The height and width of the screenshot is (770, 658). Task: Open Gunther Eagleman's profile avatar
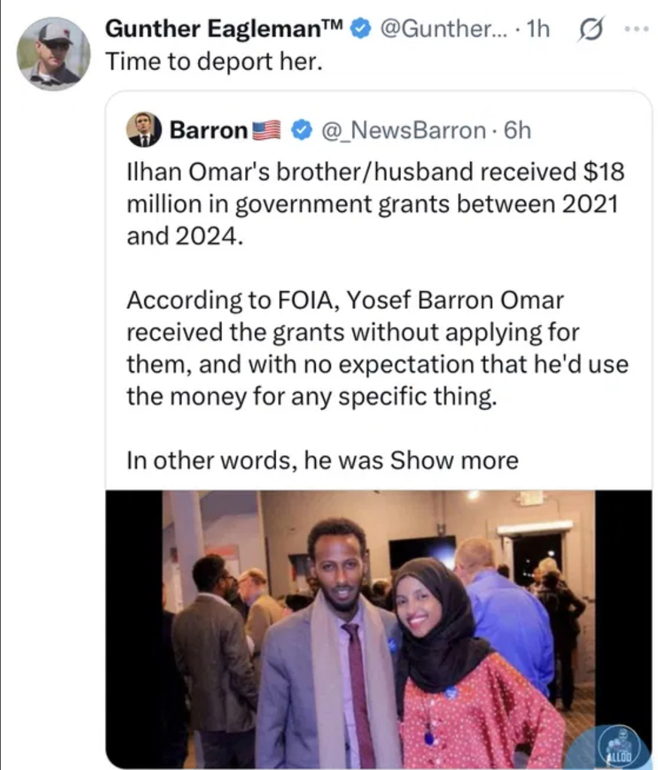click(53, 53)
